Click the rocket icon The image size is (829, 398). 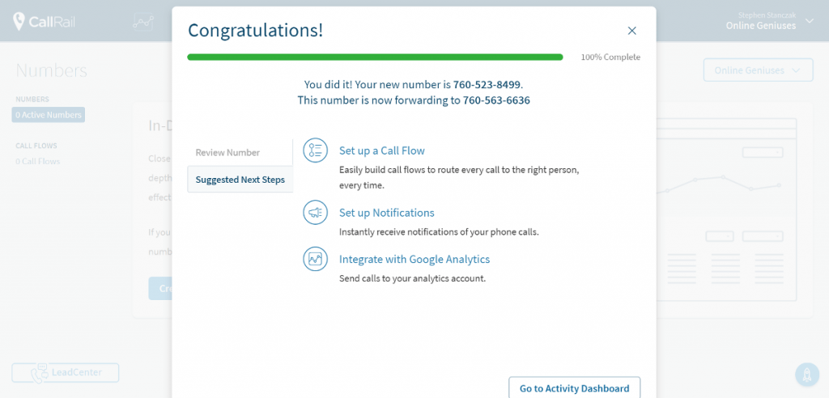807,375
